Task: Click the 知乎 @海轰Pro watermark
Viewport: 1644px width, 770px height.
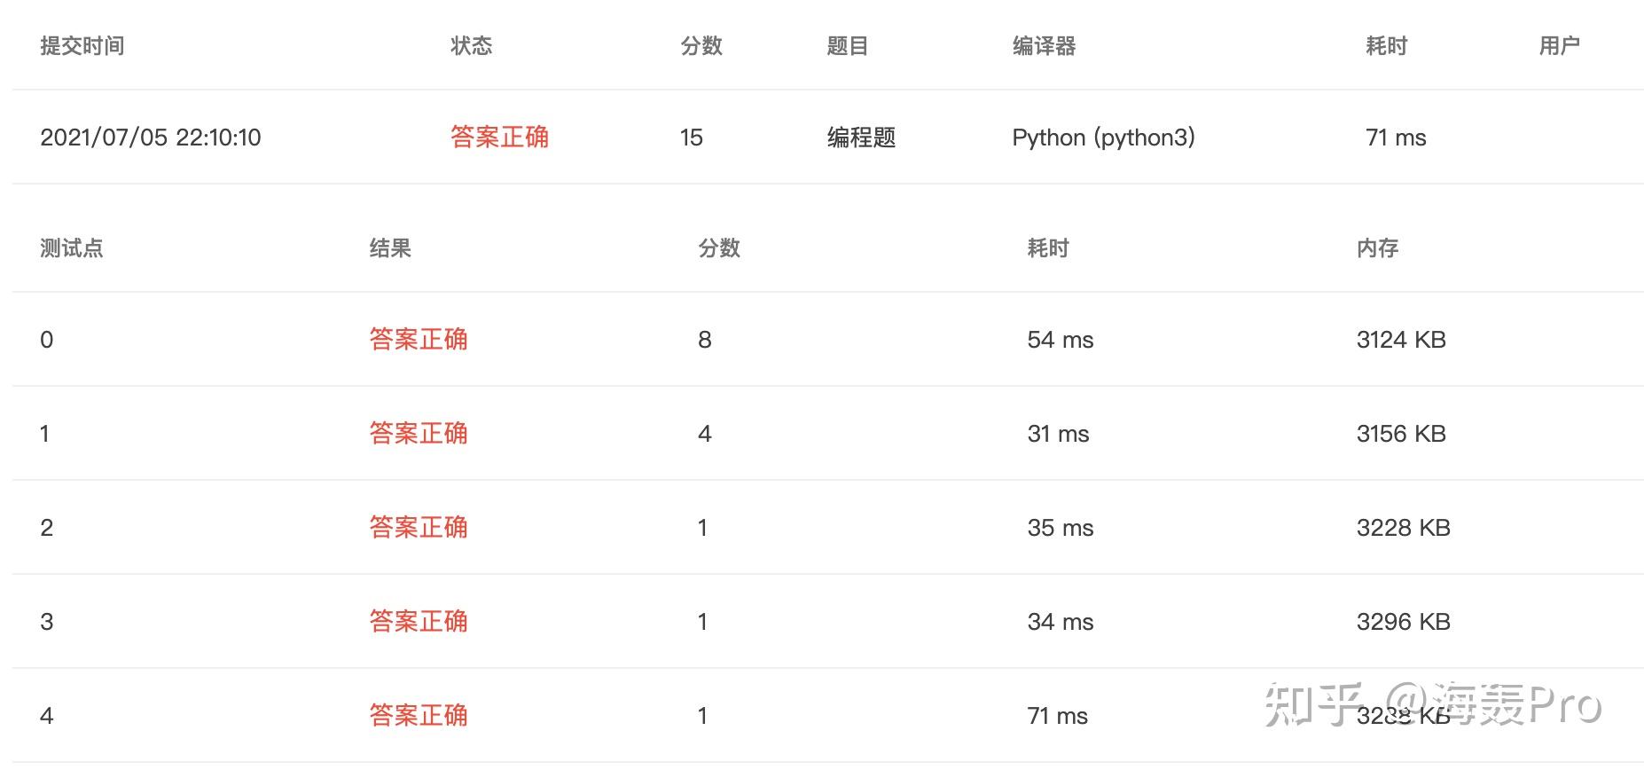Action: [1432, 705]
